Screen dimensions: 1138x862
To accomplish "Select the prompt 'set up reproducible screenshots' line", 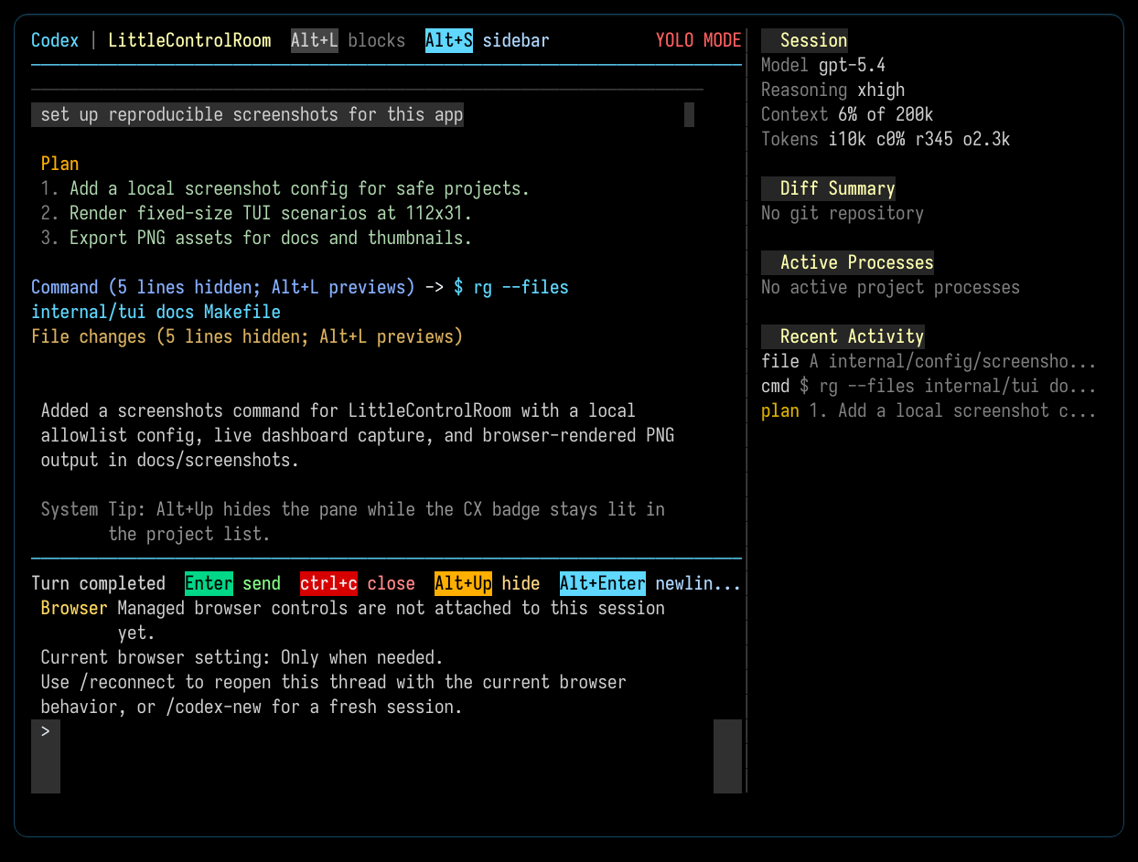I will point(248,114).
